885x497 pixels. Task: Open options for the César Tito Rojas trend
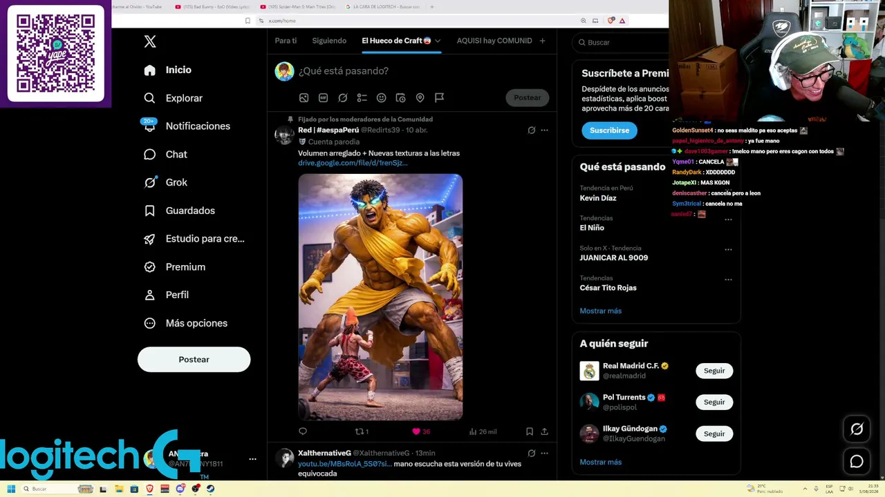coord(728,280)
